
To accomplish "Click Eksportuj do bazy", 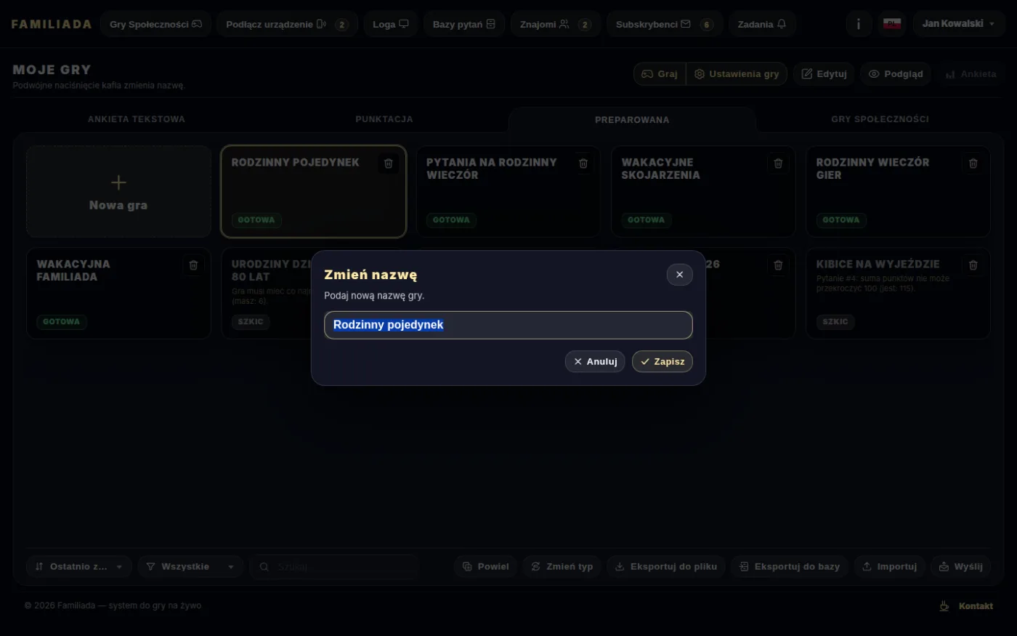I will point(790,567).
